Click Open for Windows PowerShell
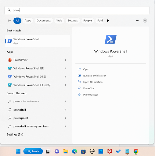The height and width of the screenshot is (156, 155). tap(86, 69)
